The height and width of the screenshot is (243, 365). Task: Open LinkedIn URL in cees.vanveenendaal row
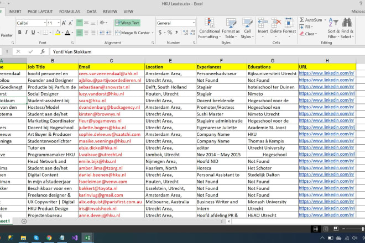pyautogui.click(x=326, y=73)
